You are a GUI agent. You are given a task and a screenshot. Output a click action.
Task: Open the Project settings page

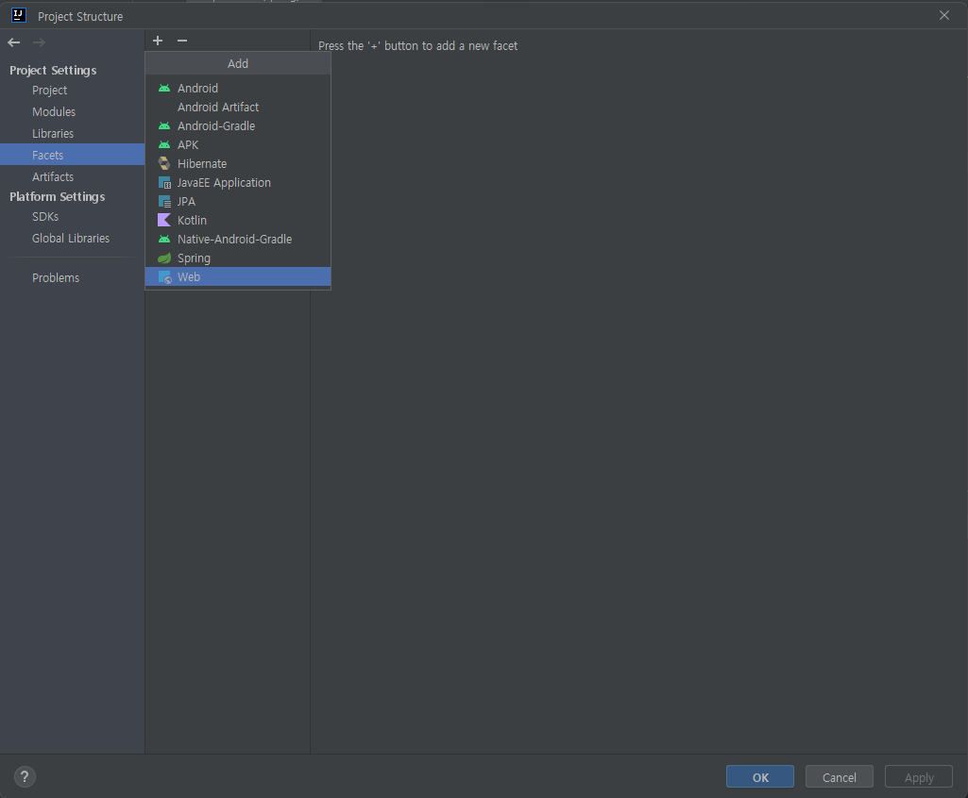coord(72,90)
